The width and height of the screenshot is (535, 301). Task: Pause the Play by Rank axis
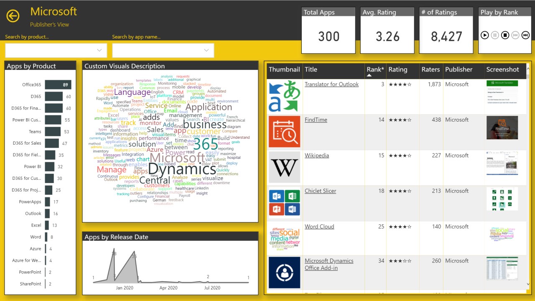(495, 35)
